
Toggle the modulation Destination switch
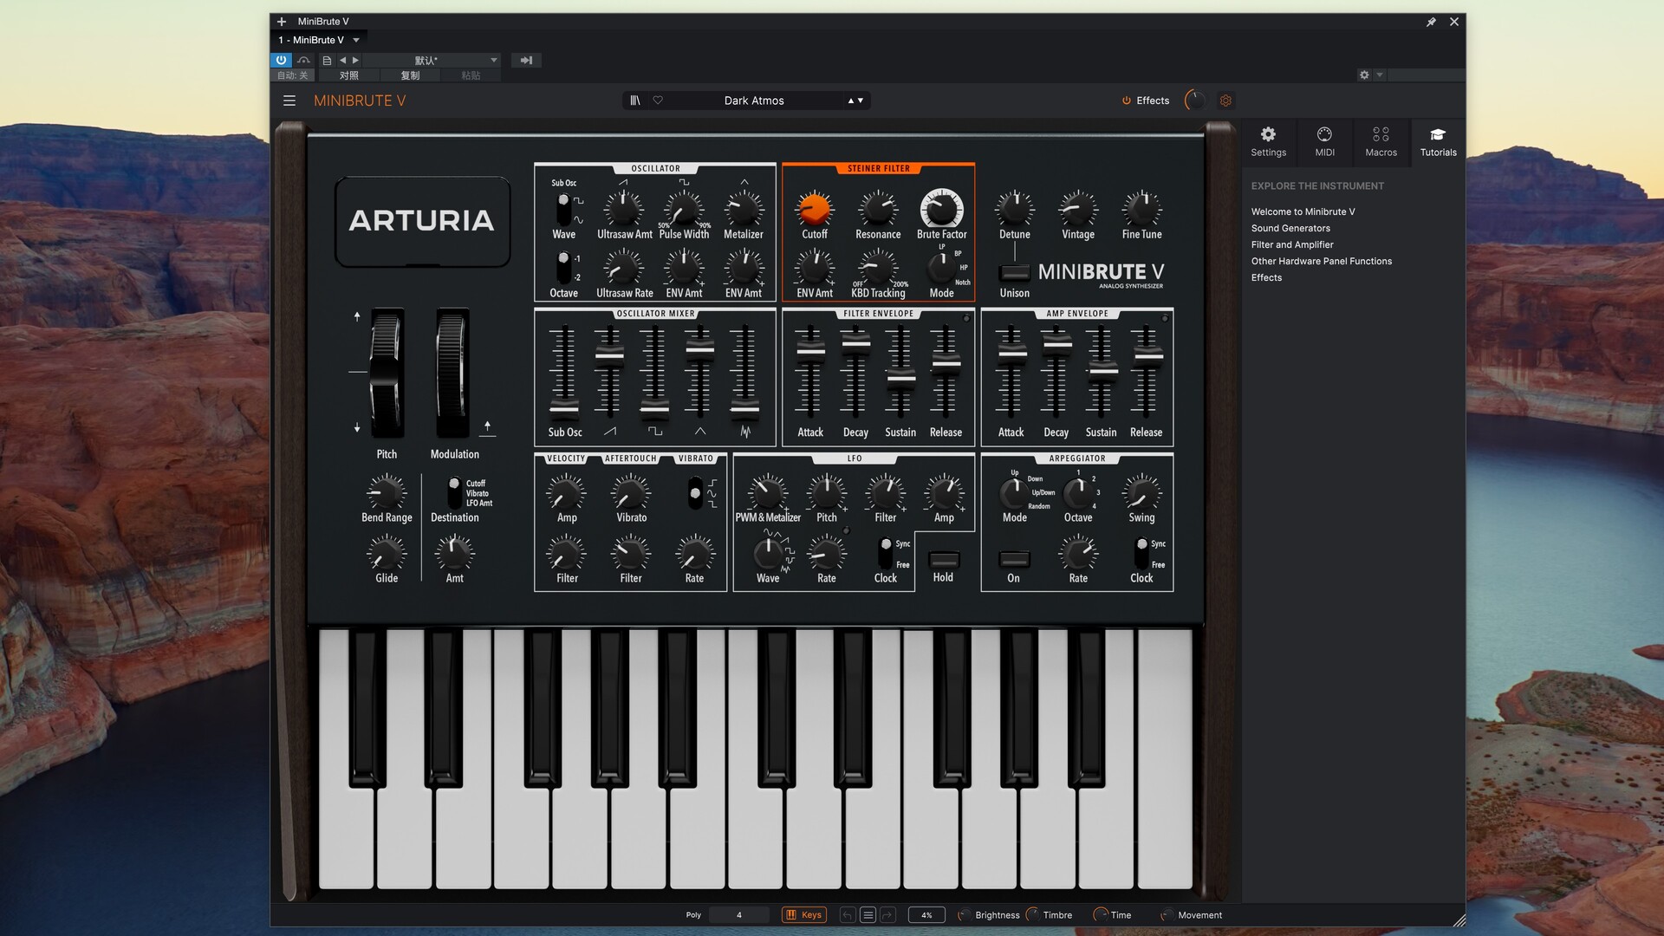pyautogui.click(x=454, y=493)
